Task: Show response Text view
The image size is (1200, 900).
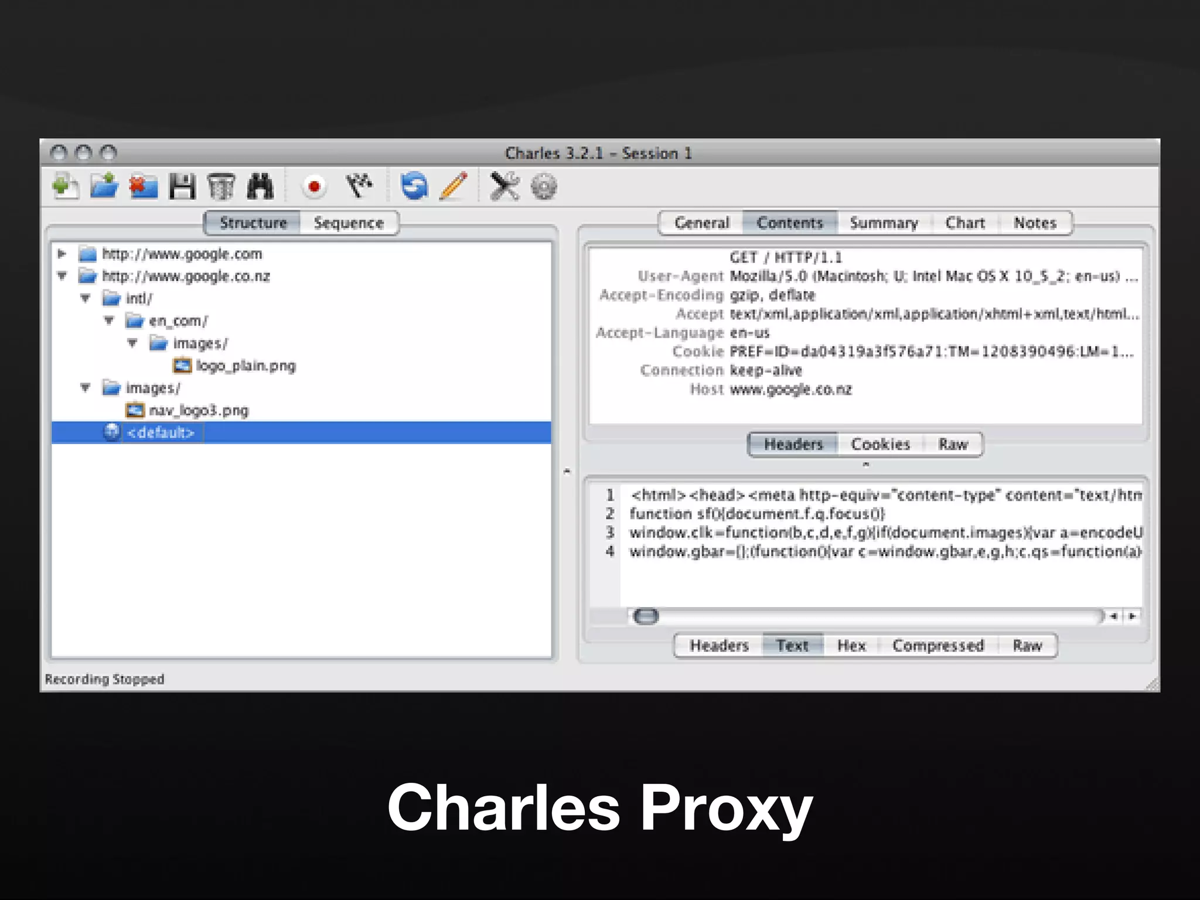Action: (x=792, y=645)
